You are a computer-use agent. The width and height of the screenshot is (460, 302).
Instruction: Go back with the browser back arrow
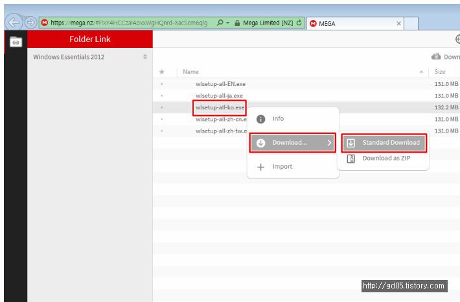click(x=14, y=22)
